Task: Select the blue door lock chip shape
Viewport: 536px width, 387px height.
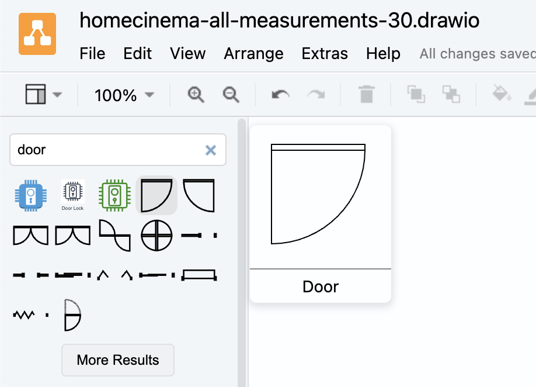Action: (x=29, y=195)
